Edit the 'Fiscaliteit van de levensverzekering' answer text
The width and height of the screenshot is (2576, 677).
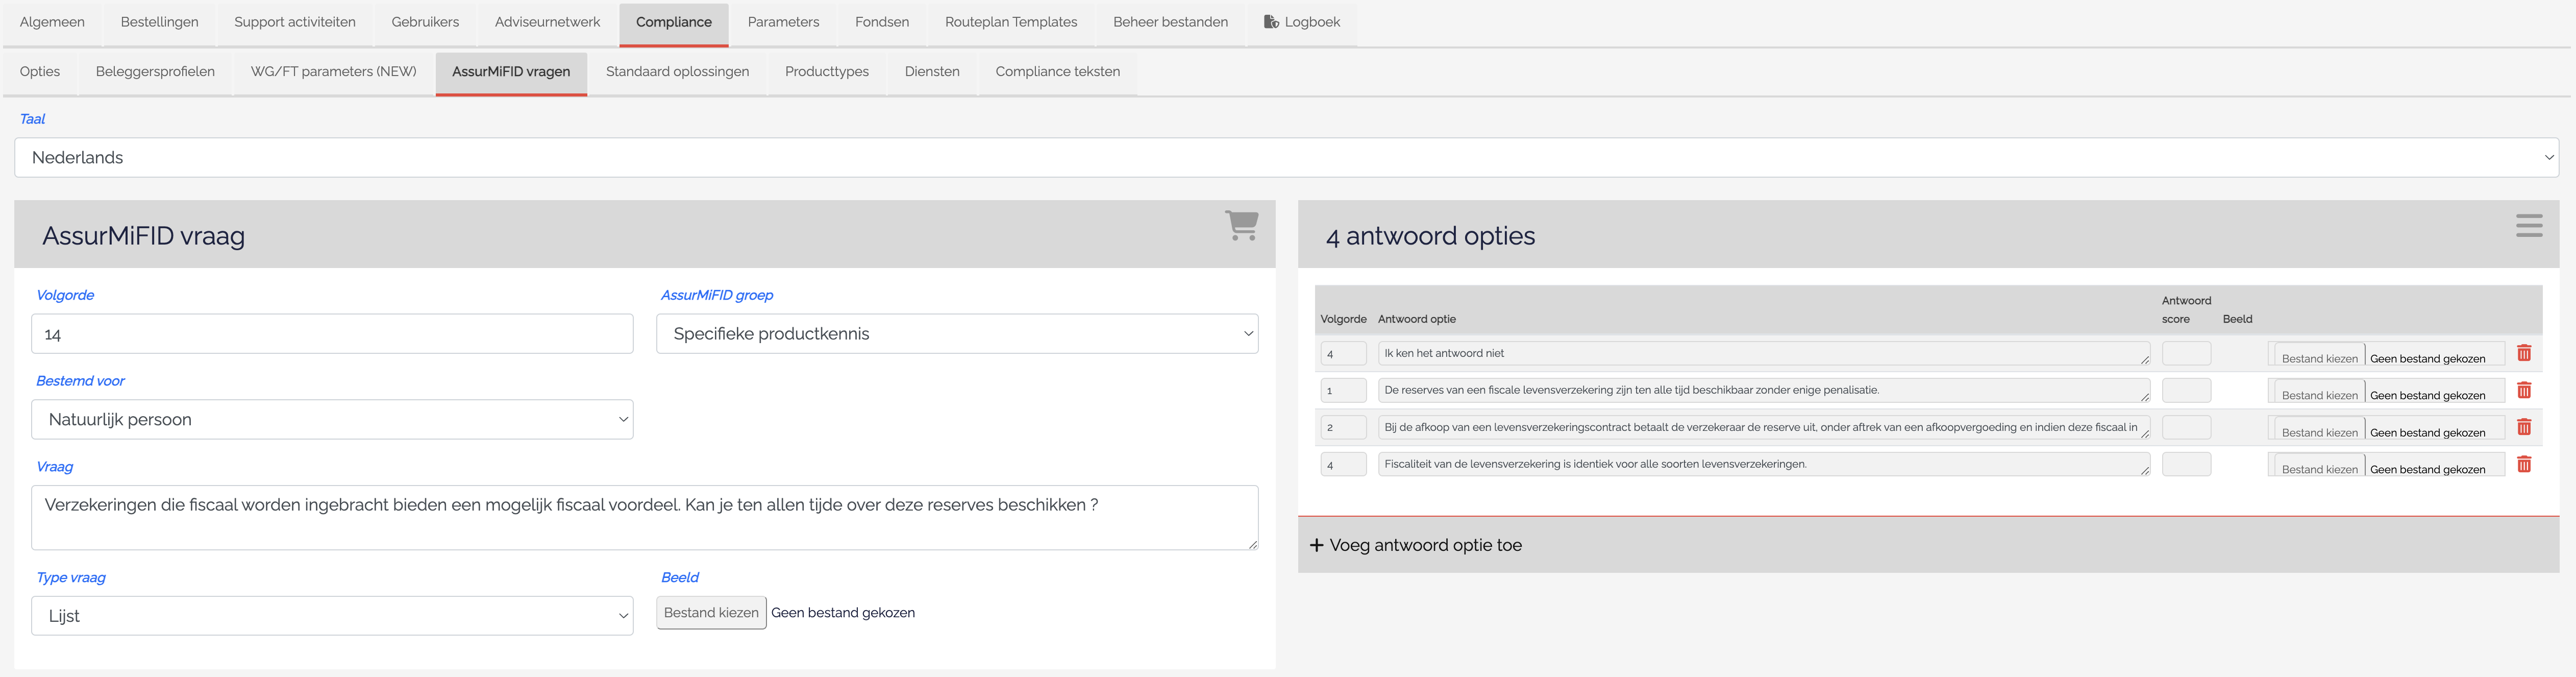(1764, 464)
